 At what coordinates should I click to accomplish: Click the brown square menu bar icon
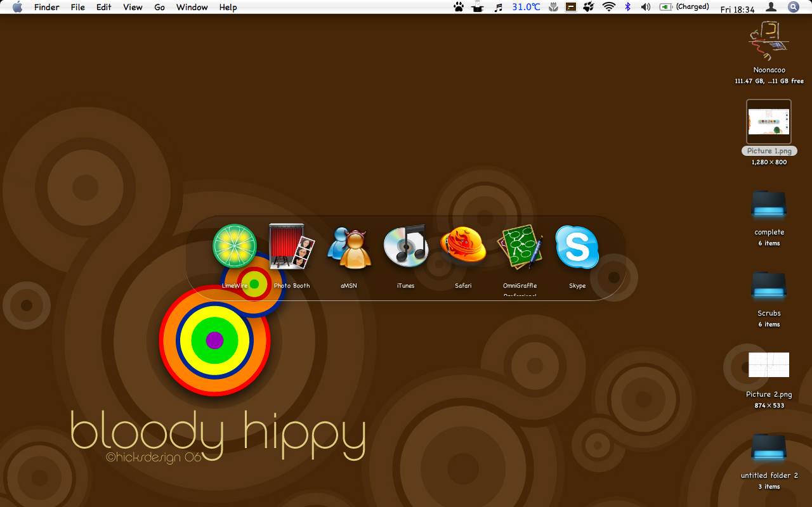[x=571, y=7]
